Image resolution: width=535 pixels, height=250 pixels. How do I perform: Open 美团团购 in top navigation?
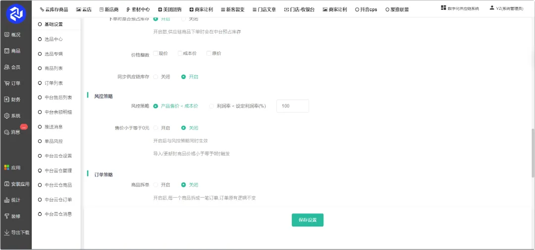170,9
